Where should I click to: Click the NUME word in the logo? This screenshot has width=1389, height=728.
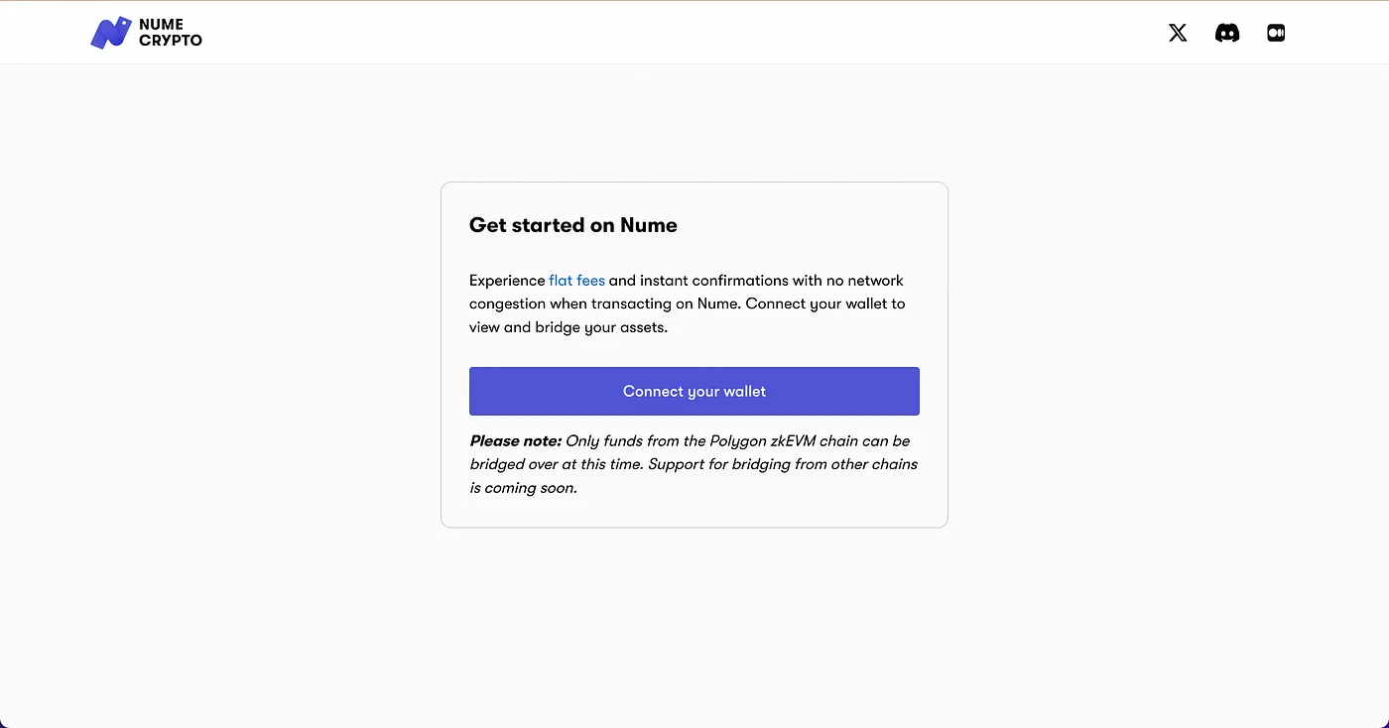tap(162, 25)
